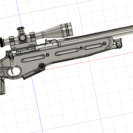133x133 pixels.
Task: Select the round button above the magazine
Action: coord(42,66)
